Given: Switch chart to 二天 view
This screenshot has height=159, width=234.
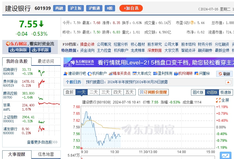Looking at the screenshot, I should pyautogui.click(x=93, y=92).
